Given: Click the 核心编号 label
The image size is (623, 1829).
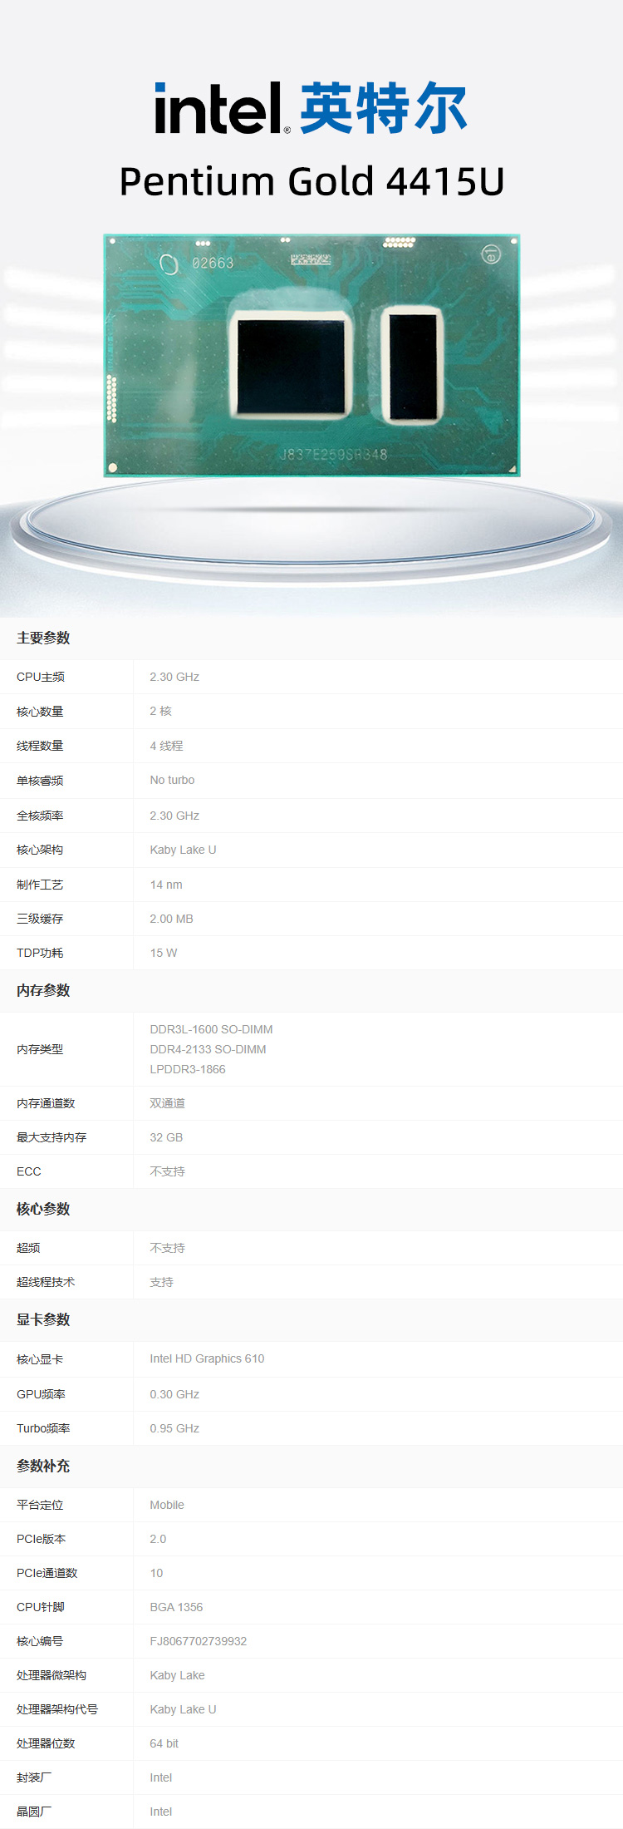Looking at the screenshot, I should point(40,1641).
